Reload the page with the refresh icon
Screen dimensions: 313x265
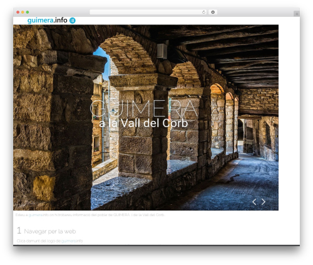pos(203,12)
